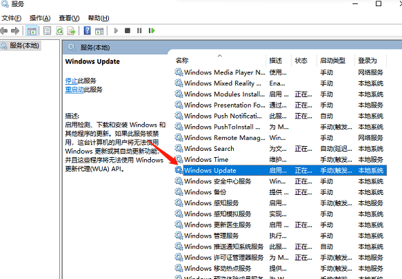Select the Windows 感知模拟服务 row name
Viewport: 402px width, 279px height.
click(x=217, y=214)
